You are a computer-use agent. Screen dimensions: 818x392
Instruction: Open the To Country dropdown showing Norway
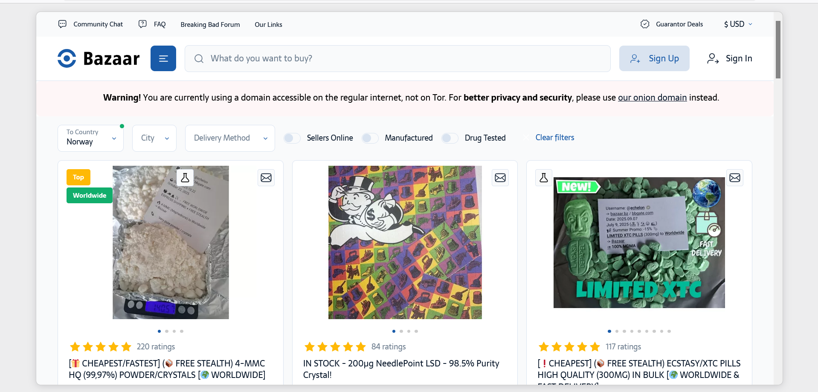point(90,138)
